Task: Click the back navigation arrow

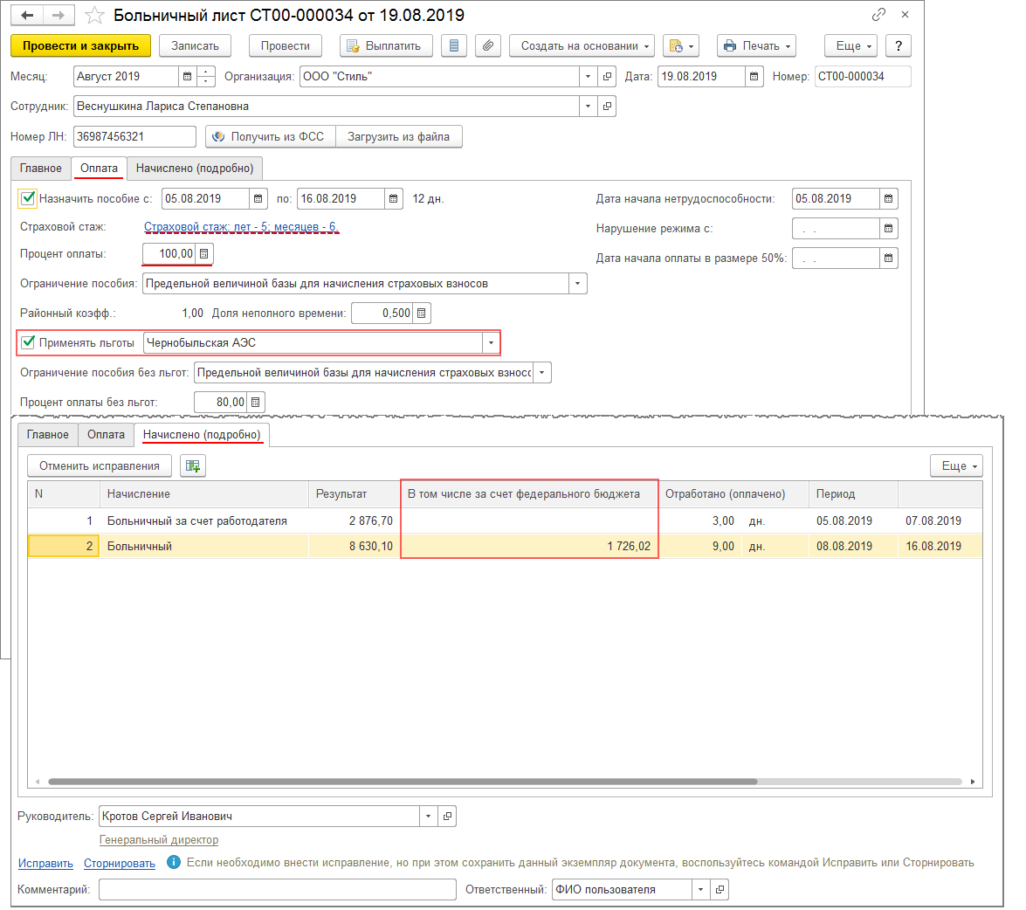Action: 28,16
